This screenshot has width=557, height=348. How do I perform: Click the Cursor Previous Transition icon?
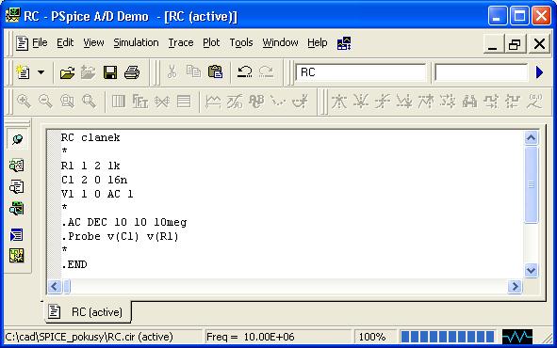tap(513, 102)
